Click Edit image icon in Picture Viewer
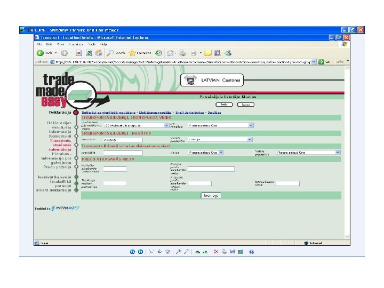This screenshot has height=288, width=384. pyautogui.click(x=241, y=252)
